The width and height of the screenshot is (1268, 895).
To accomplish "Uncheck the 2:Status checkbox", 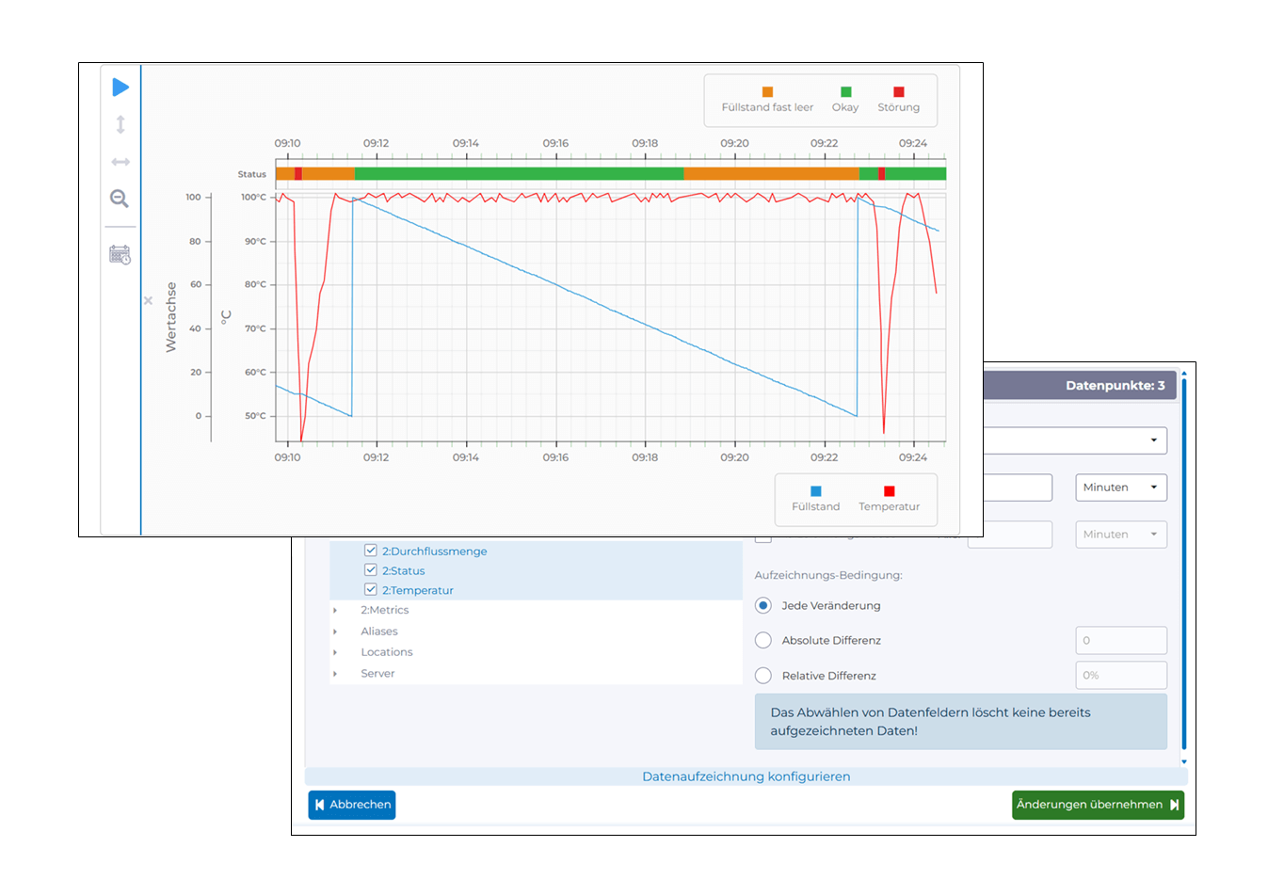I will pos(371,570).
